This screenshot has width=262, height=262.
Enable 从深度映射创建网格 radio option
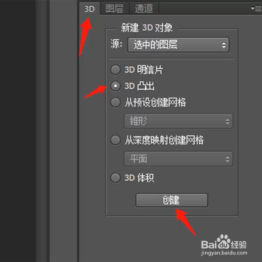(x=115, y=140)
